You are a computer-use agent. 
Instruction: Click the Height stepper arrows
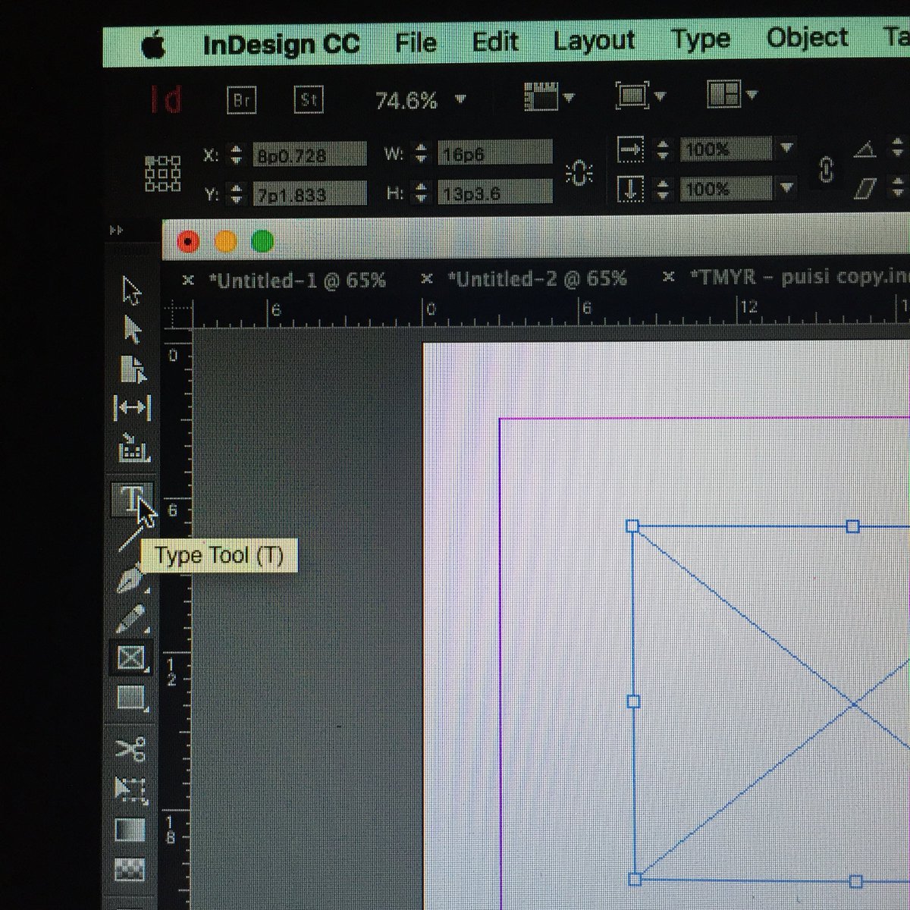tap(421, 193)
